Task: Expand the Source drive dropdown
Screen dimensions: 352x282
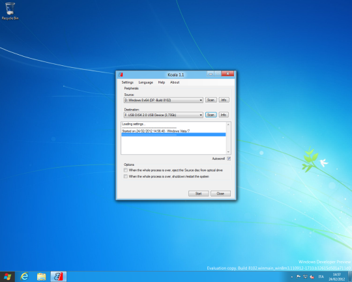Action: pos(164,100)
